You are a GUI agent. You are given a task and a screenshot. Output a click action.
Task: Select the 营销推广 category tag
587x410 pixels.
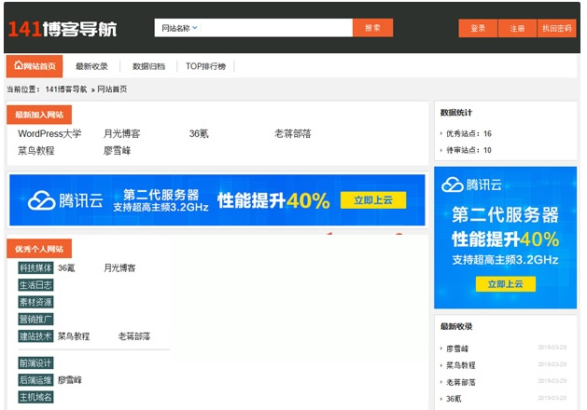pos(36,320)
